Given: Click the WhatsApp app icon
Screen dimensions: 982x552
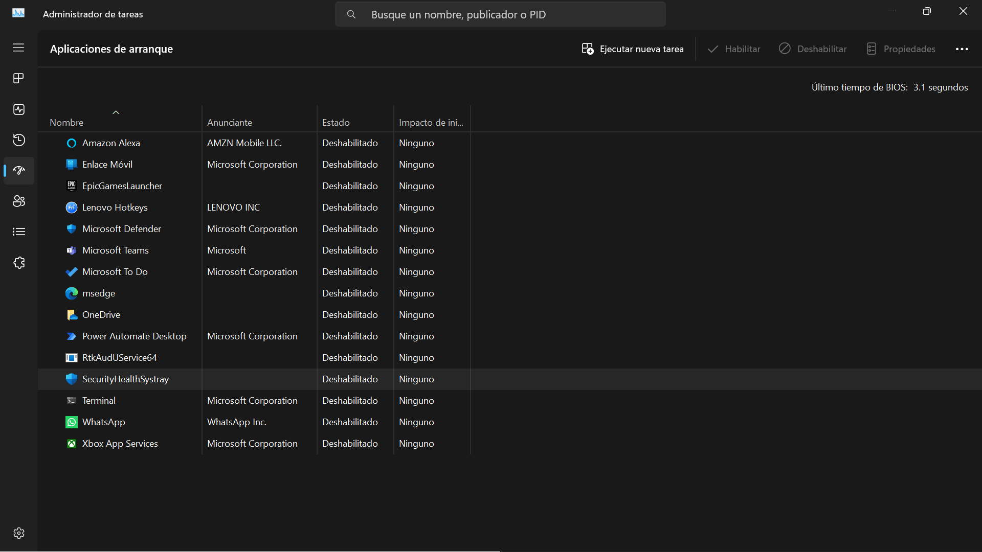Looking at the screenshot, I should click(x=72, y=422).
